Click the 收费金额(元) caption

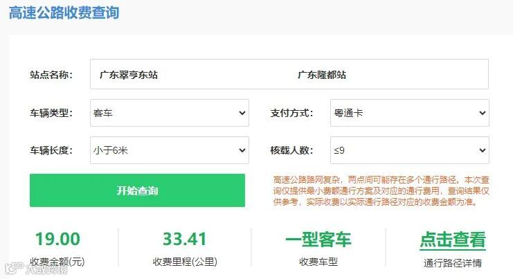point(57,262)
